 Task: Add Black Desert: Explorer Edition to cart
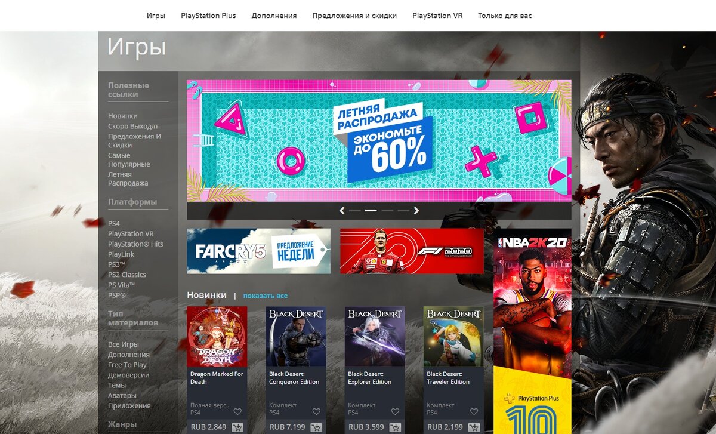click(395, 427)
